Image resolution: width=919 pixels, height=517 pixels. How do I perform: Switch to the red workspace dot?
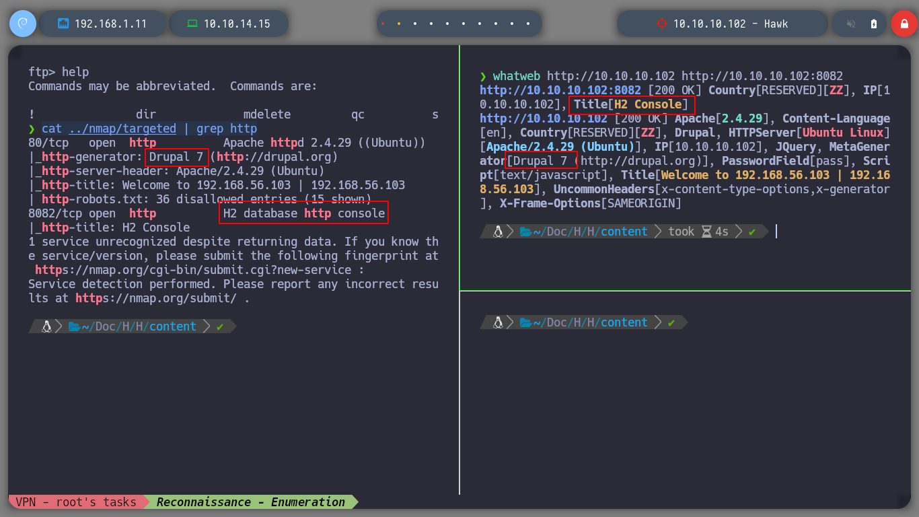pos(383,24)
